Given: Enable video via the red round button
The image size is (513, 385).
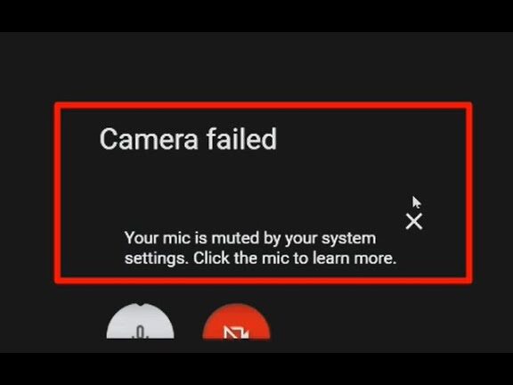Looking at the screenshot, I should [237, 322].
